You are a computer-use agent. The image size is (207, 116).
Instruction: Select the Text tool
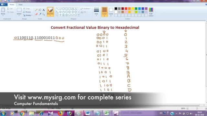tap(44, 10)
